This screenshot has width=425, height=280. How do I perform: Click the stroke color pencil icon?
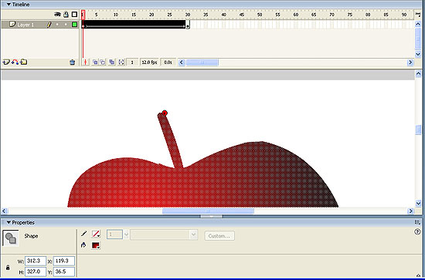coord(83,234)
